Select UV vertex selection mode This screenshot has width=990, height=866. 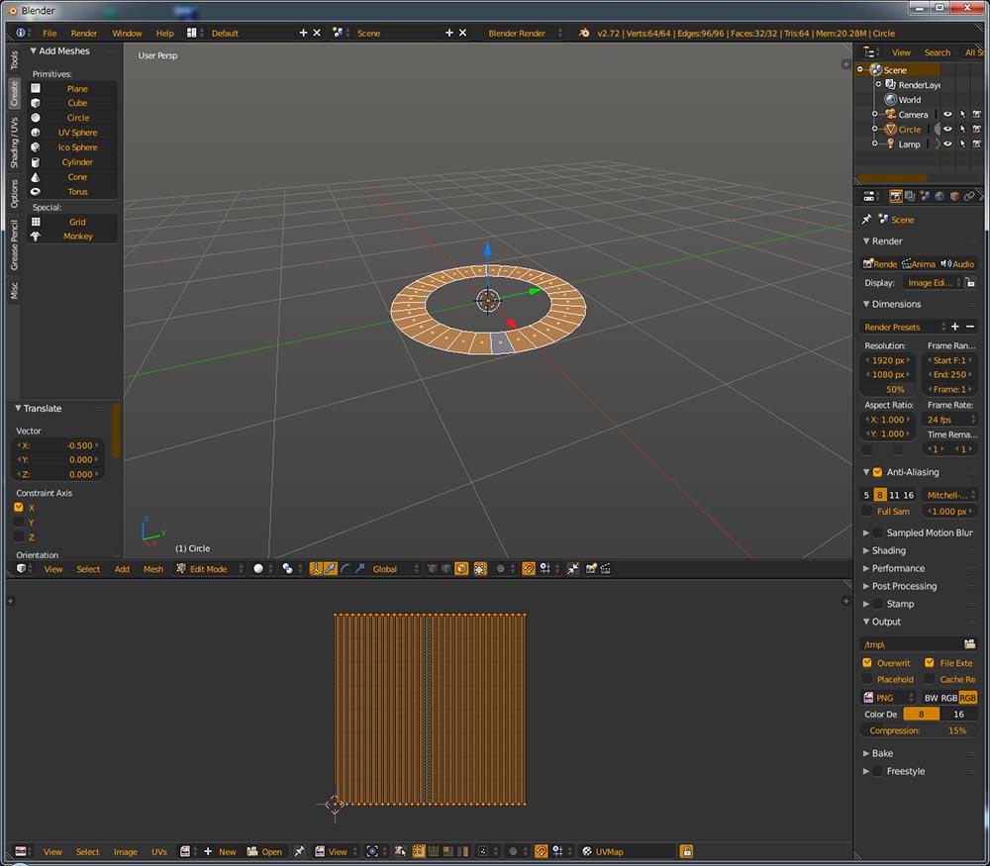pyautogui.click(x=418, y=851)
